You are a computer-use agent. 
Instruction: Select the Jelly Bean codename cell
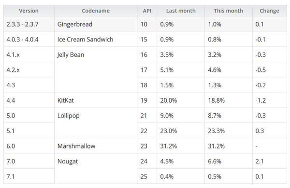pyautogui.click(x=96, y=70)
